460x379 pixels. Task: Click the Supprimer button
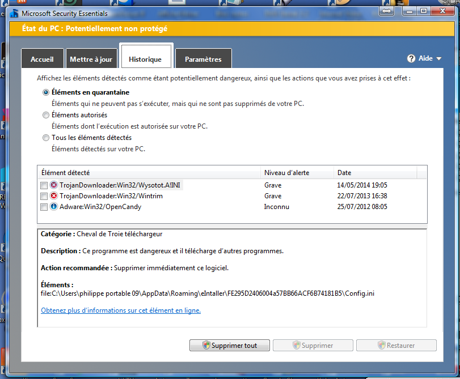[313, 345]
